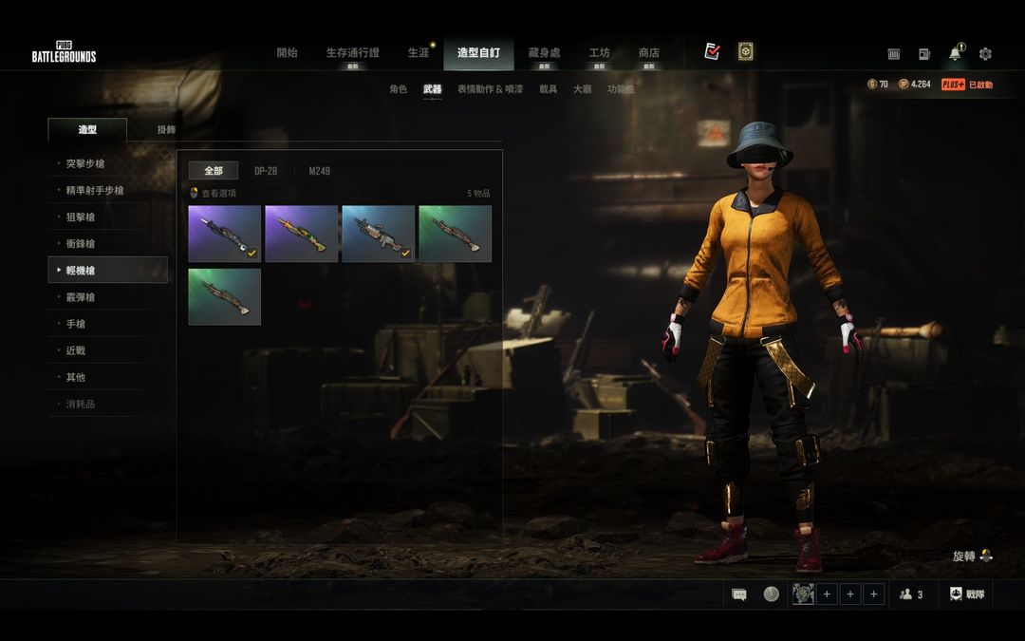The image size is (1025, 641).
Task: Go to the 開始 tab
Action: 287,53
